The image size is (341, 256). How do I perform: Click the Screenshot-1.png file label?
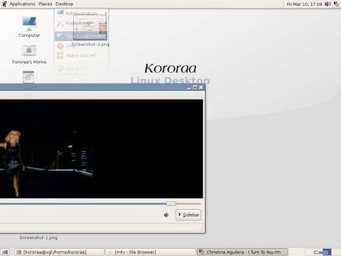[38, 238]
